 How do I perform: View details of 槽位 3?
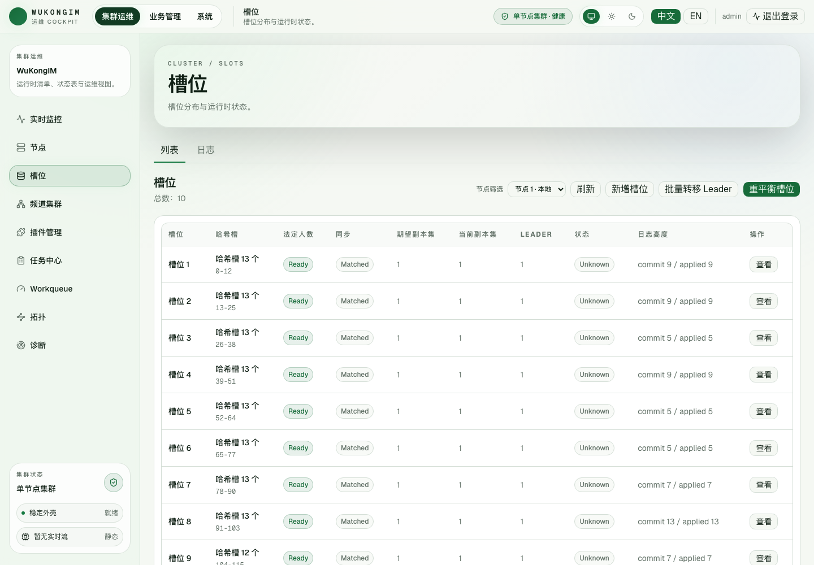pos(764,338)
